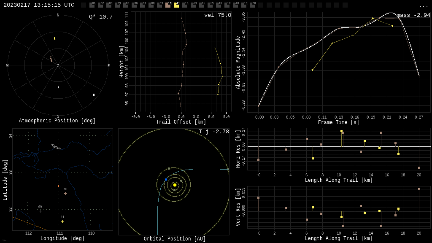Click the horizontal residual point at 0 km
Image resolution: width=432 pixels, height=243 pixels.
259,160
